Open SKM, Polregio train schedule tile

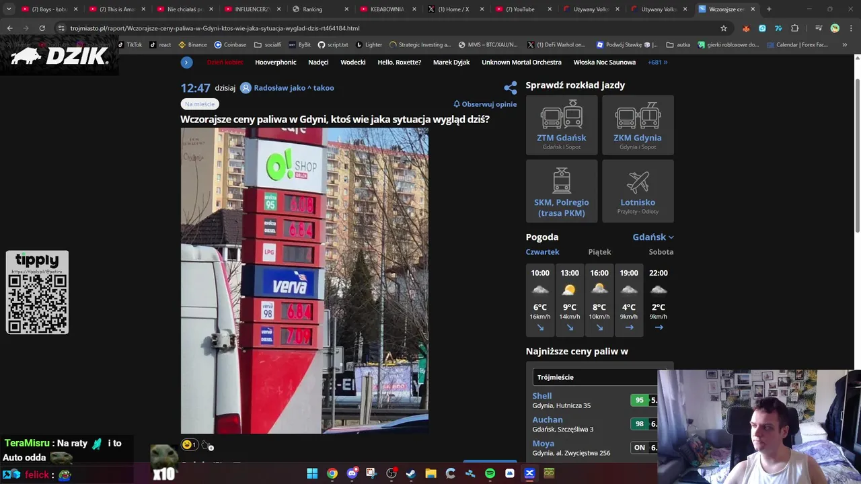[562, 191]
